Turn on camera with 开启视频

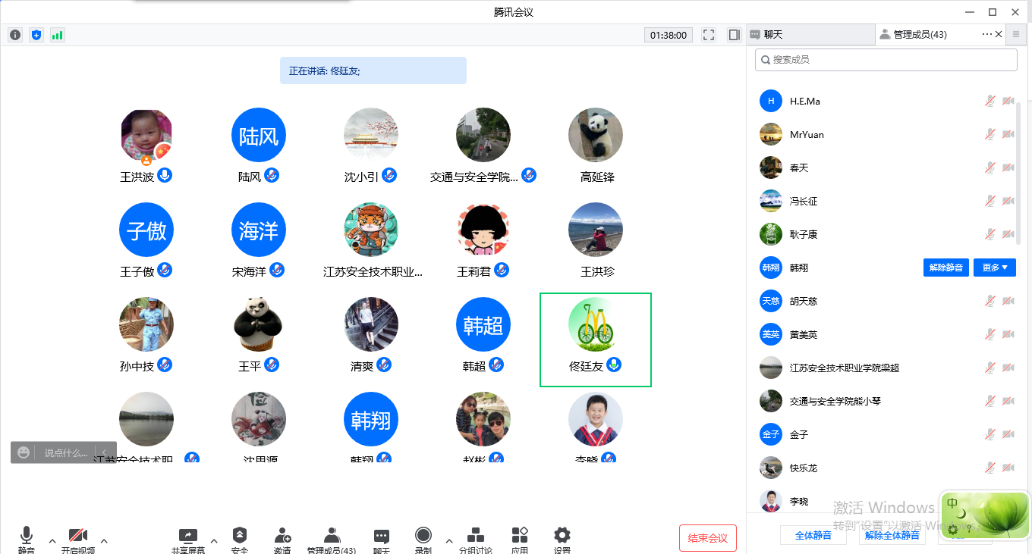78,537
